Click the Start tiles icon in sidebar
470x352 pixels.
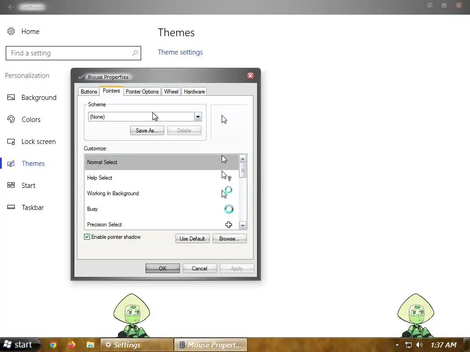tap(11, 185)
